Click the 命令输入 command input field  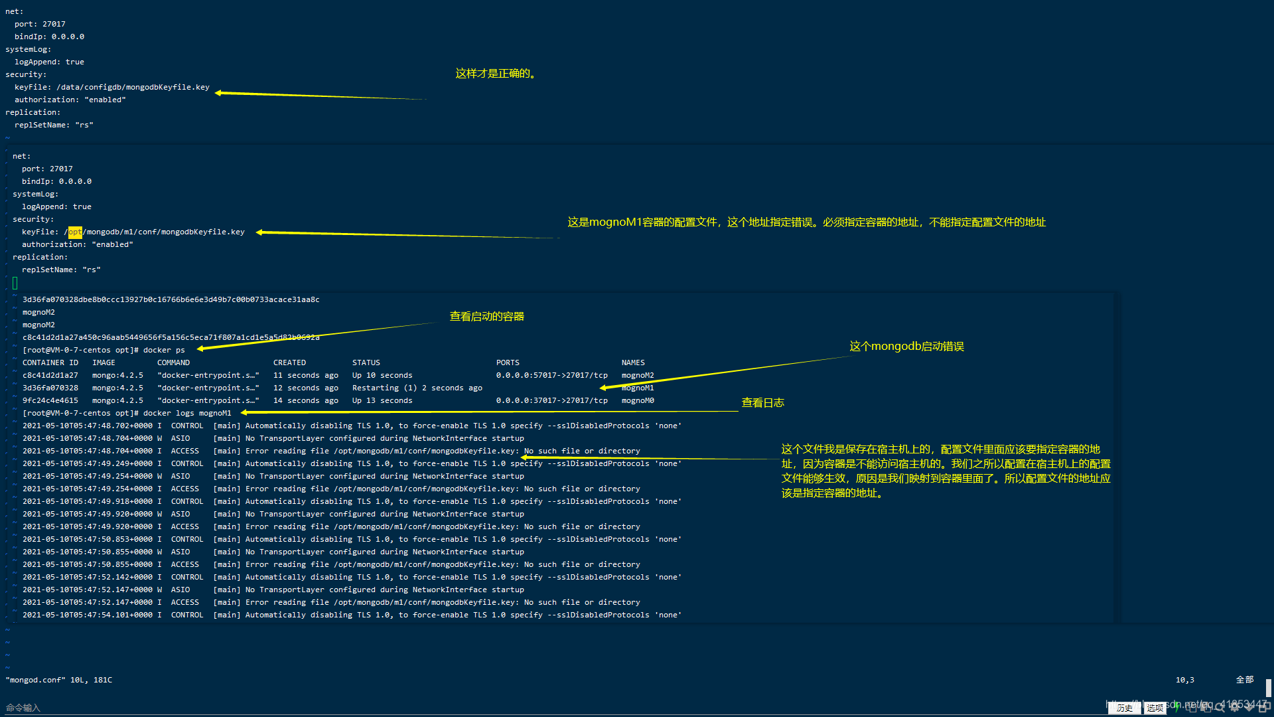point(23,708)
